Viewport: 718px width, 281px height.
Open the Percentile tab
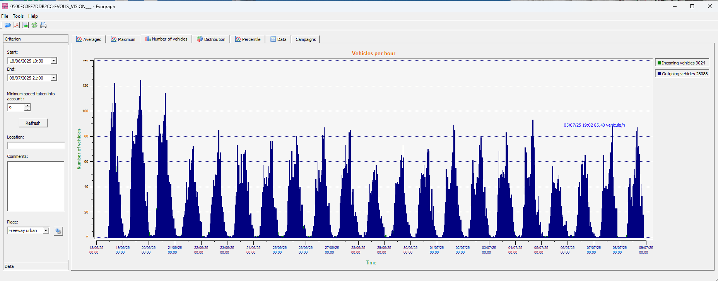coord(248,39)
